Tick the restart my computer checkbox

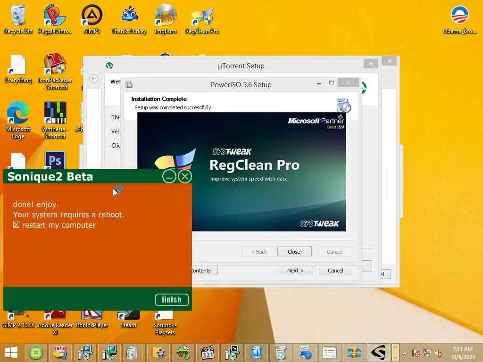16,225
